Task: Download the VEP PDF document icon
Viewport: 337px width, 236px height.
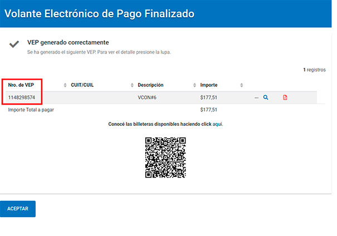Action: [285, 97]
